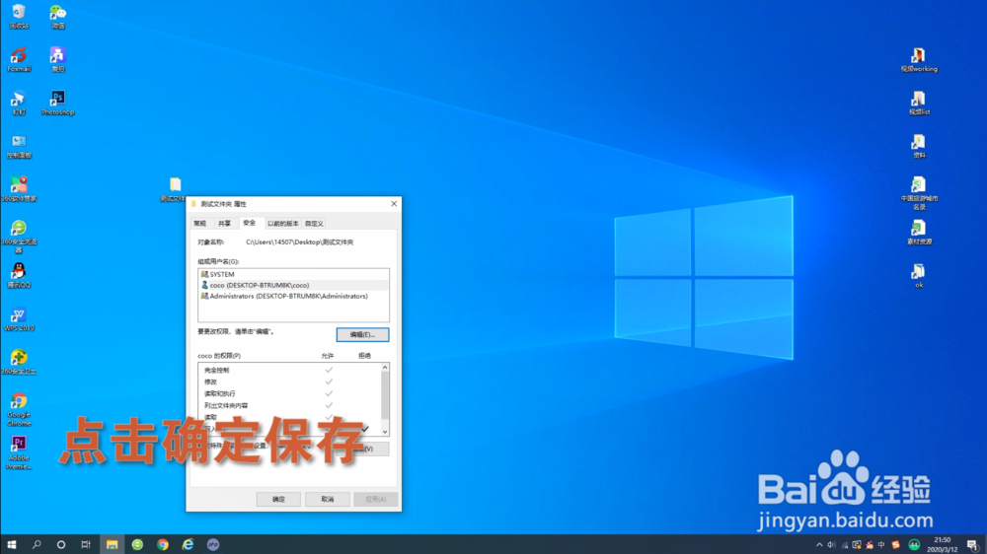Select the security tab 安全

tap(250, 223)
